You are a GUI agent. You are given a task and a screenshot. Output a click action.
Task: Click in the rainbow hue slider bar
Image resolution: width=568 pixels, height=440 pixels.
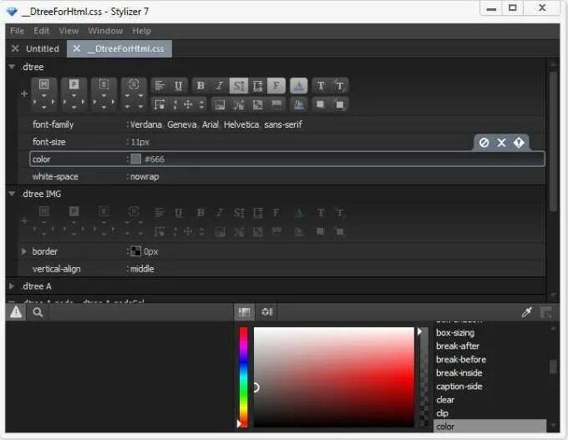(243, 377)
